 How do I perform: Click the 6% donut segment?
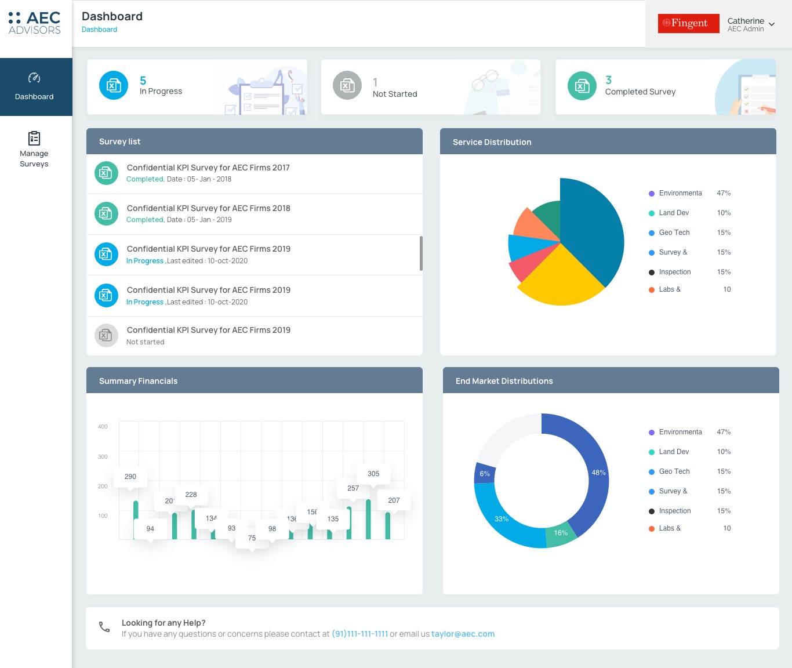click(x=485, y=474)
